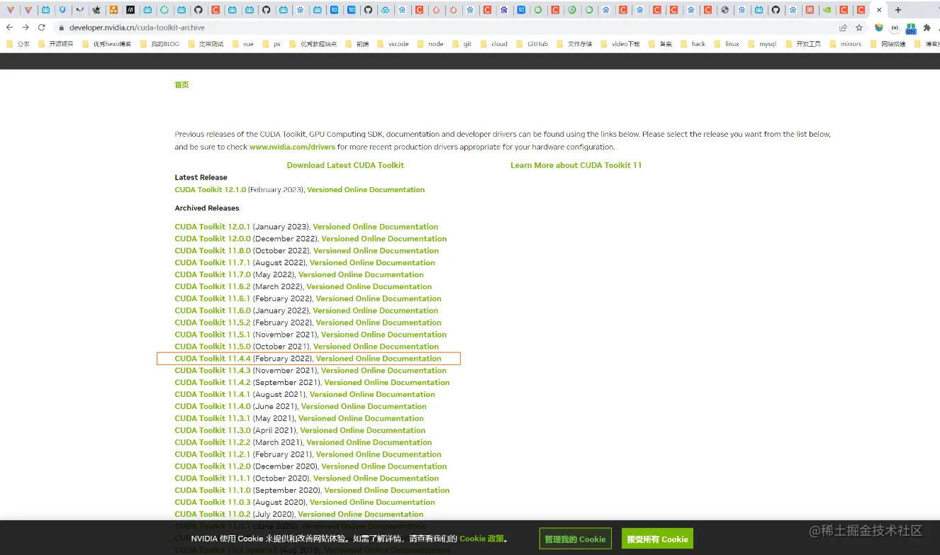The image size is (940, 555).
Task: Open the 文件存储 bookmark folder
Action: [x=574, y=44]
